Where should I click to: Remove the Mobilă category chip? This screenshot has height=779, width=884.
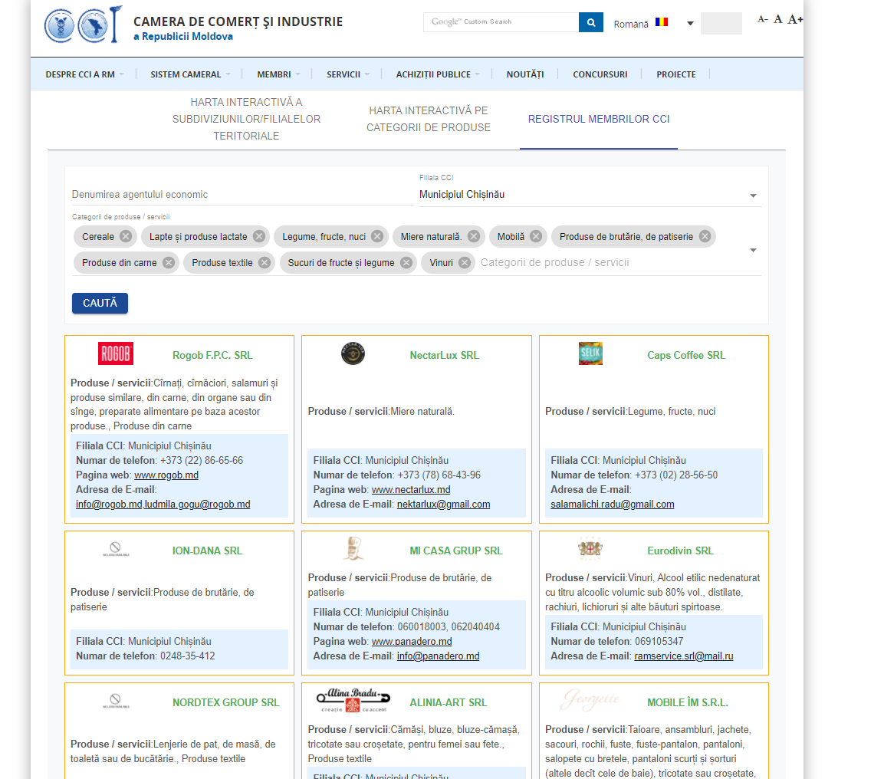point(536,236)
